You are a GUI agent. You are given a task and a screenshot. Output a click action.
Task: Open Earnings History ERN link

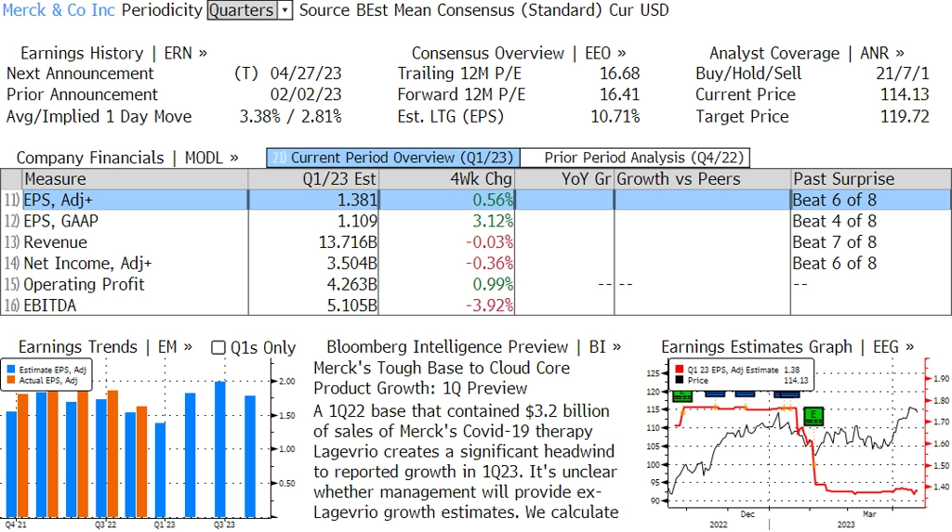pos(113,53)
